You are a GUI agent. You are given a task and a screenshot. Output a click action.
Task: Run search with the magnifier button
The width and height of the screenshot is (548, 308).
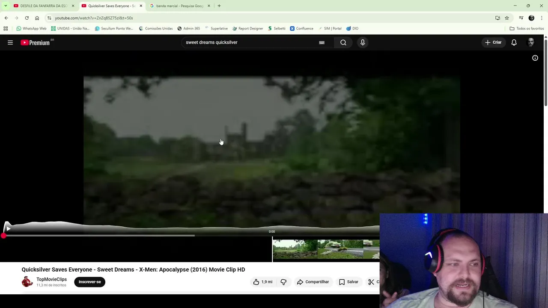tap(343, 42)
